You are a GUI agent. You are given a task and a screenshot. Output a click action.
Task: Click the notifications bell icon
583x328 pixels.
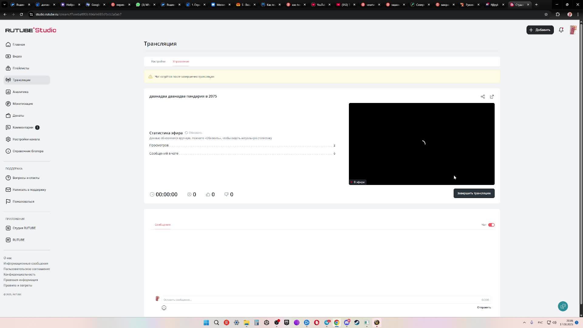(561, 30)
